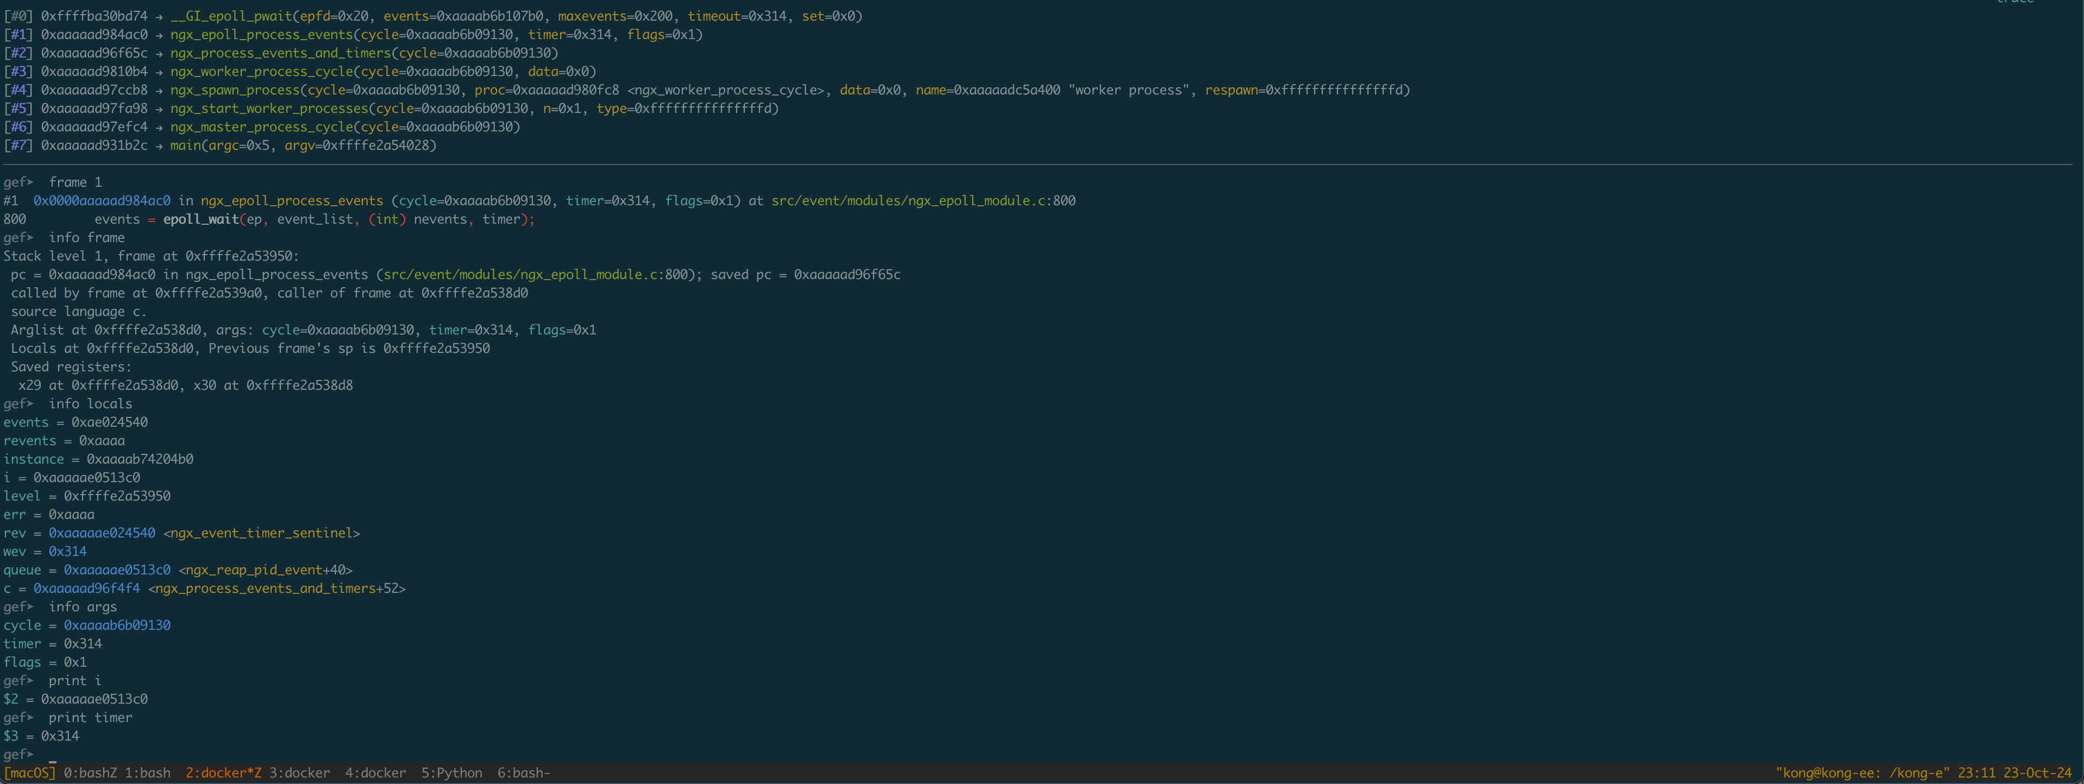Viewport: 2084px width, 784px height.
Task: Click frame [#3] ngx_worker_process_cycle
Action: click(x=299, y=72)
